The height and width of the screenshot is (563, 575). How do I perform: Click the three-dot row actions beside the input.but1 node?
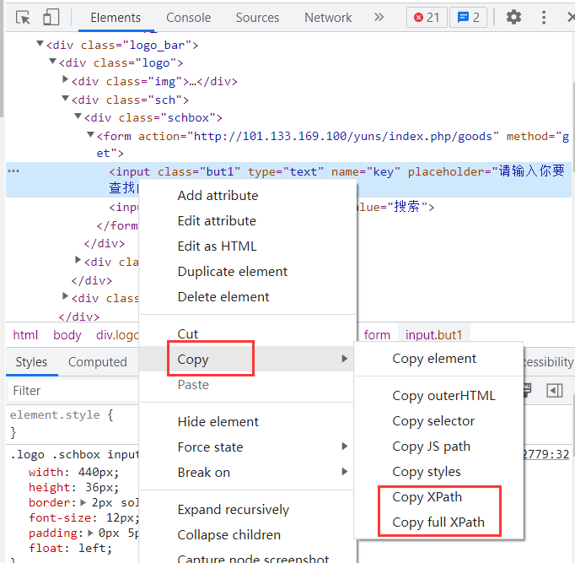(x=13, y=171)
